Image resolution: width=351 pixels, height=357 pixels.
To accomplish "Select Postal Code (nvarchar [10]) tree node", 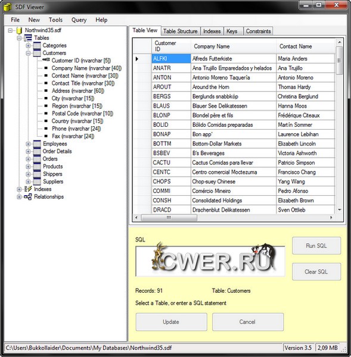I will coord(82,114).
